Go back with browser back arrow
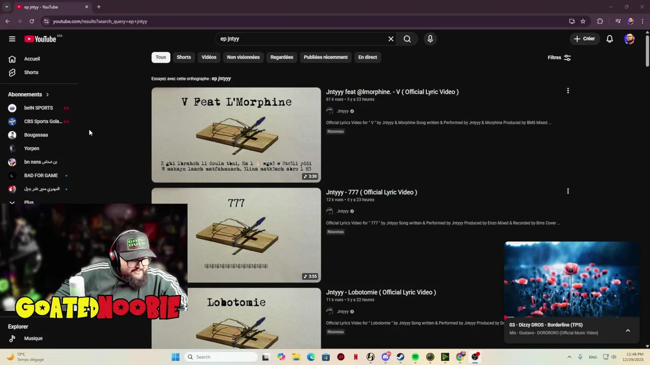This screenshot has height=365, width=650. [8, 21]
